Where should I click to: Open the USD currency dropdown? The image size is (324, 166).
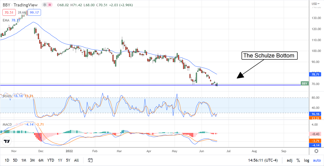tap(315, 4)
